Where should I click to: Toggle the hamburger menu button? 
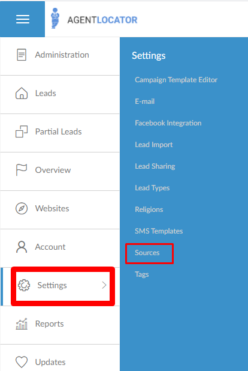[x=23, y=19]
